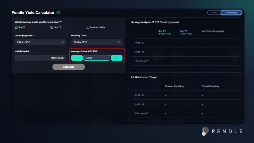Click the help question mark icon
The height and width of the screenshot is (143, 254).
point(58,13)
